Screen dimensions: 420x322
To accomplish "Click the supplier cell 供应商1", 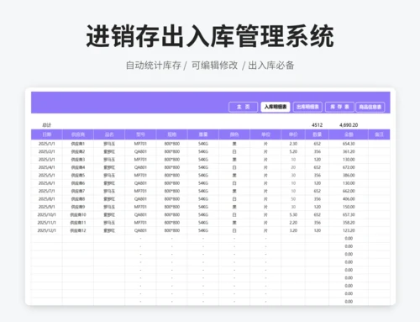I will [x=78, y=144].
